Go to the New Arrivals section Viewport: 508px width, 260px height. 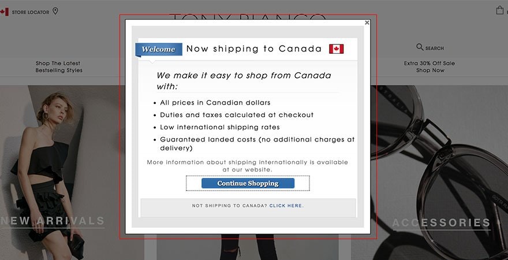[x=53, y=221]
